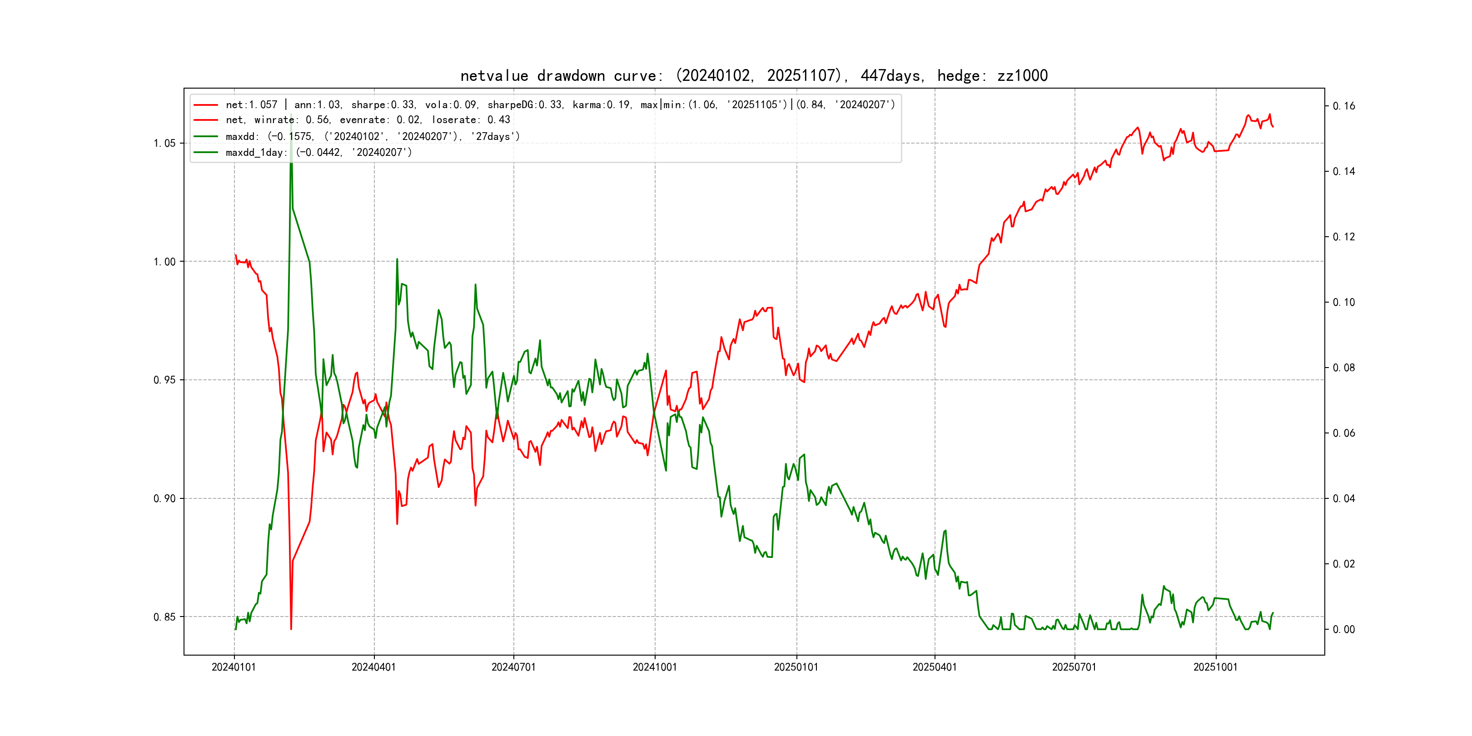The image size is (1472, 736).
Task: Select the winrate legend text line
Action: click(368, 120)
